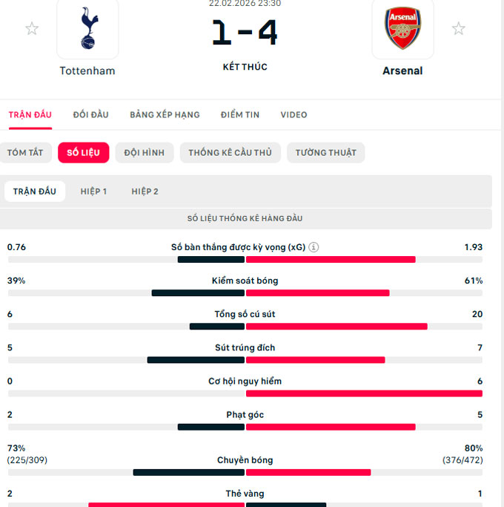Open the Tottenham team name link
The image size is (504, 507).
pyautogui.click(x=87, y=71)
